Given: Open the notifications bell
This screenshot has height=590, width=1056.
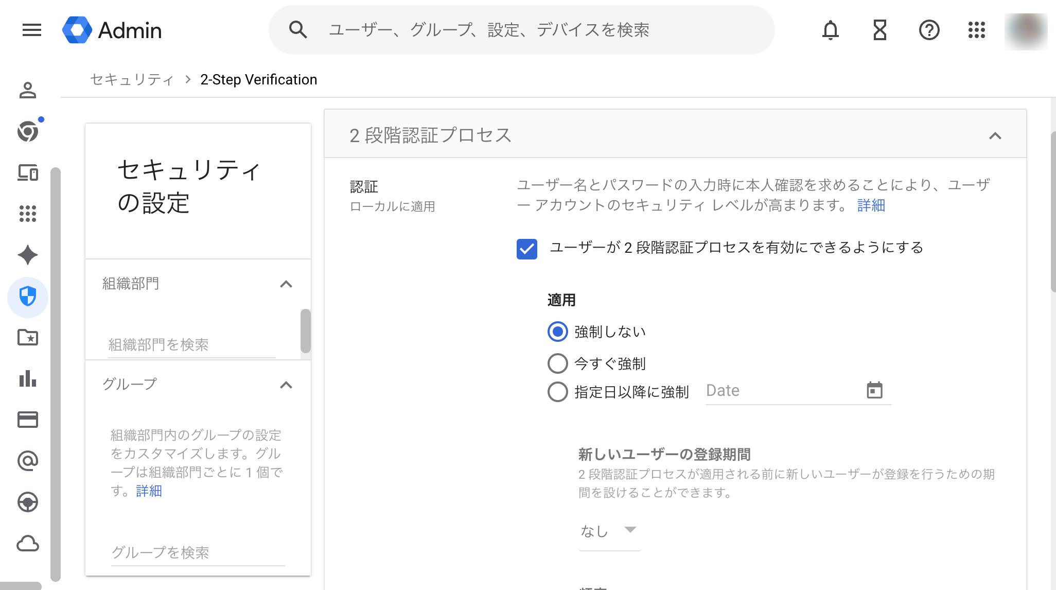Looking at the screenshot, I should coord(830,30).
